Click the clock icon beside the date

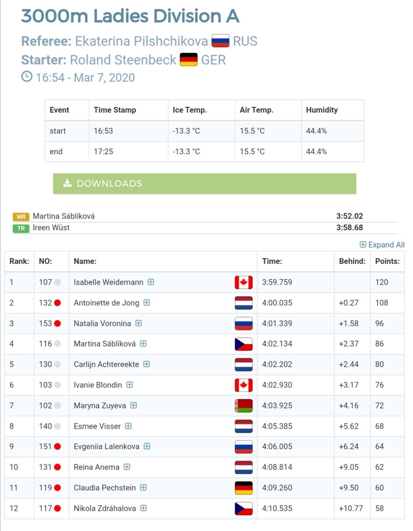pyautogui.click(x=27, y=77)
